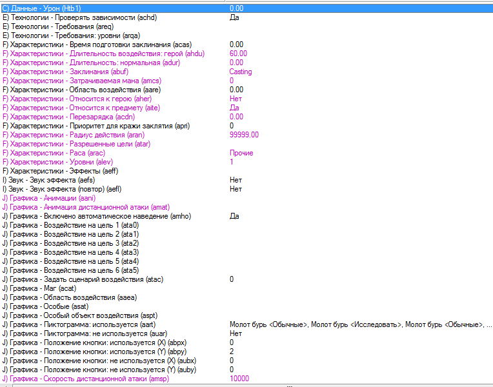Select 'Характеристики - Перезарядка (acdn)' row

(246, 117)
